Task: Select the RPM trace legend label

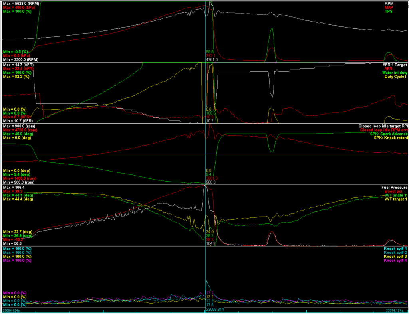Action: [389, 4]
